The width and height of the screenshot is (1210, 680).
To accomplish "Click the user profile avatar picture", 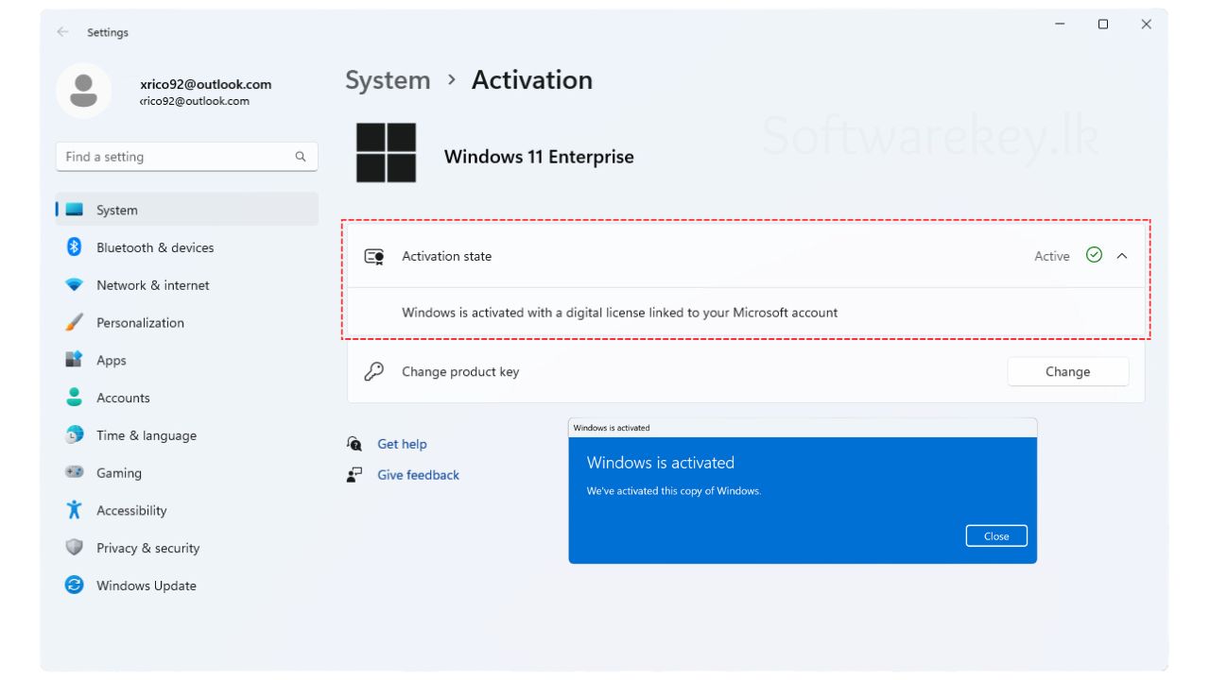I will point(84,92).
